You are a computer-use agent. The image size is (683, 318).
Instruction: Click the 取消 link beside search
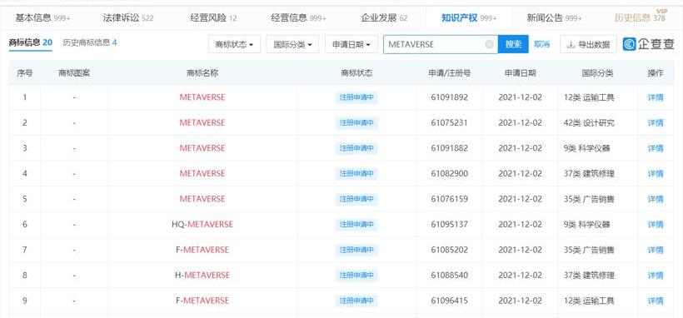pyautogui.click(x=542, y=44)
